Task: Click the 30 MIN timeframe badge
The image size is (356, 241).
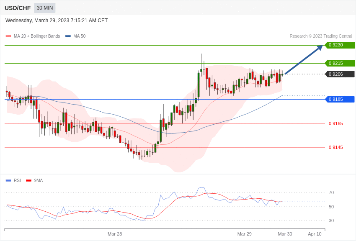Action: [x=45, y=8]
